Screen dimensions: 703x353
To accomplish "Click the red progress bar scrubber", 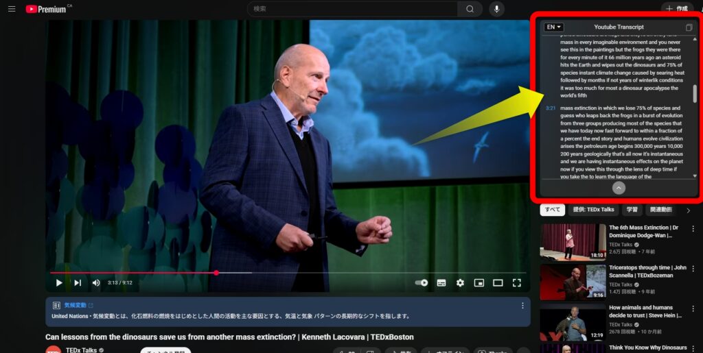I will point(216,273).
